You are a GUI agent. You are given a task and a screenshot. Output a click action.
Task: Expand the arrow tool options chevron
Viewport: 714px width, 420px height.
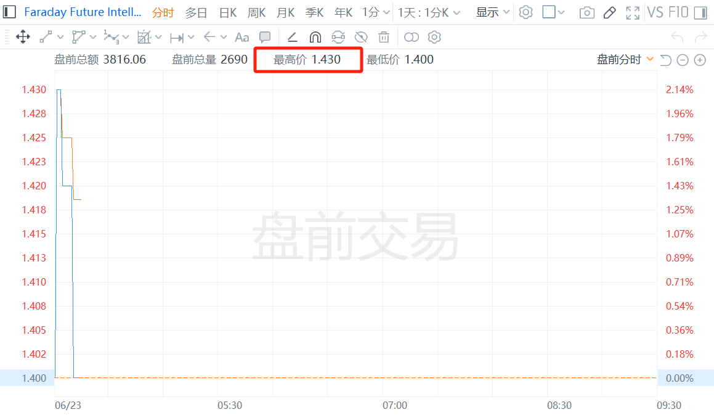coord(224,37)
